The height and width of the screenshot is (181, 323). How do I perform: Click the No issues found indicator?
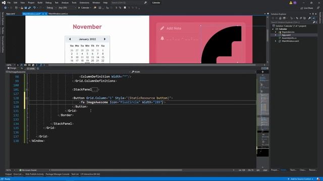pyautogui.click(x=28, y=170)
